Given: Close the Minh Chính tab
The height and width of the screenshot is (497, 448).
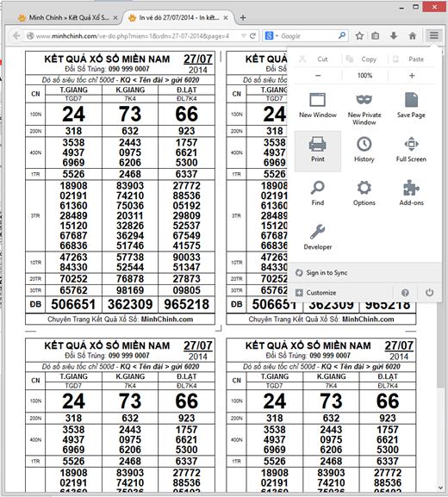Looking at the screenshot, I should pyautogui.click(x=115, y=18).
